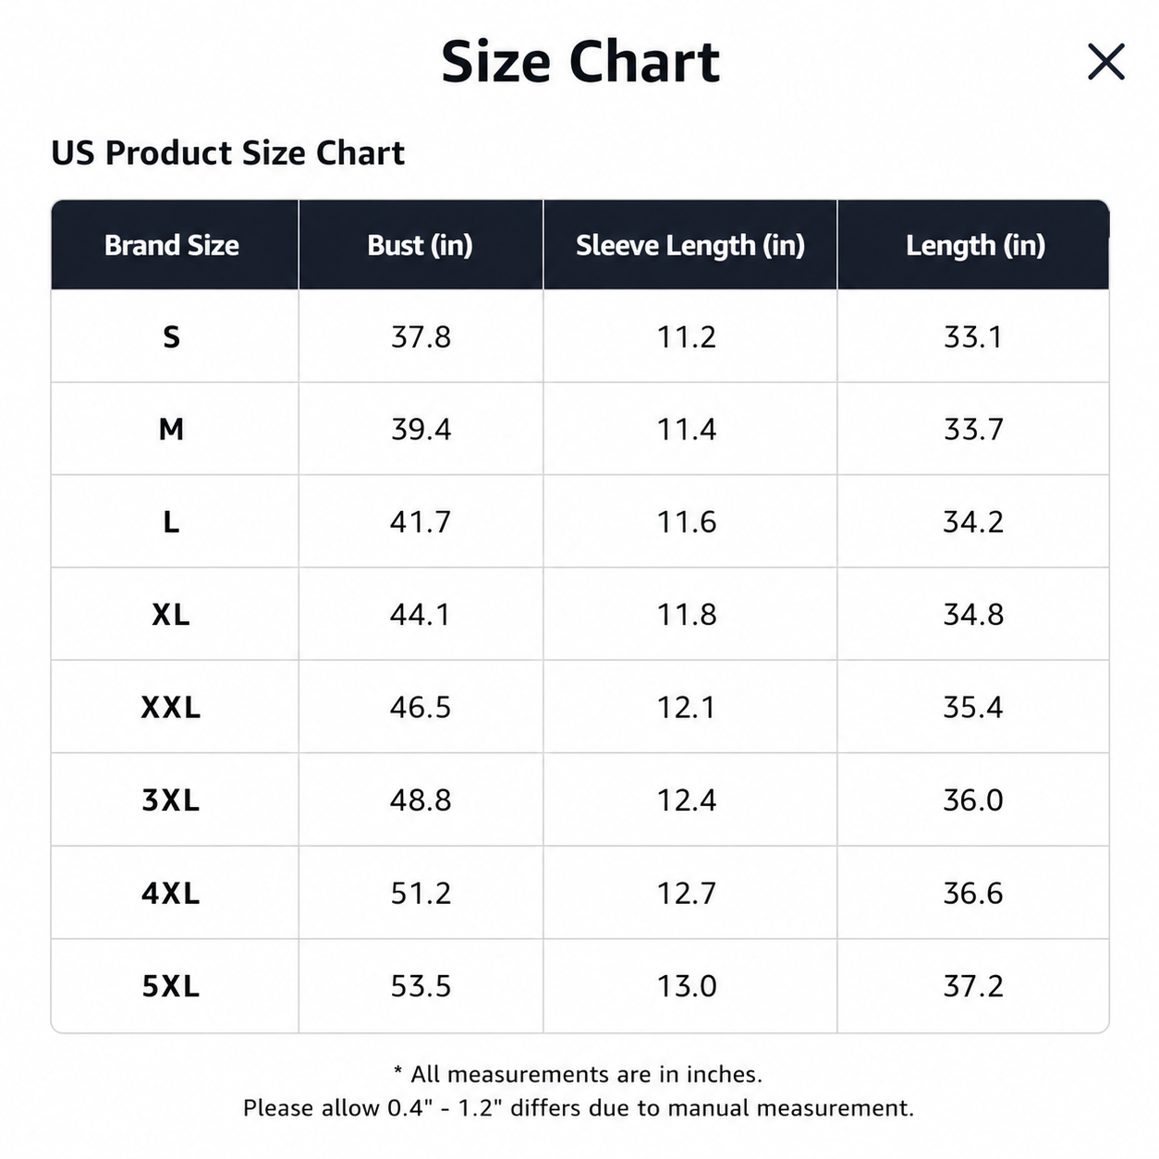The width and height of the screenshot is (1159, 1159).
Task: Click the 37.8 bust value for S
Action: (x=421, y=337)
